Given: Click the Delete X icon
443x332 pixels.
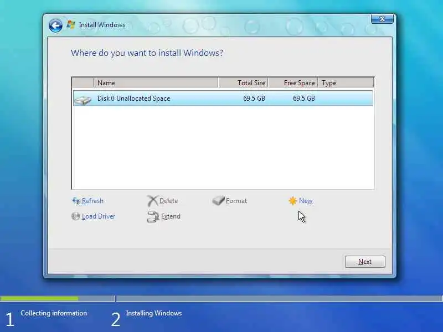Looking at the screenshot, I should (153, 201).
